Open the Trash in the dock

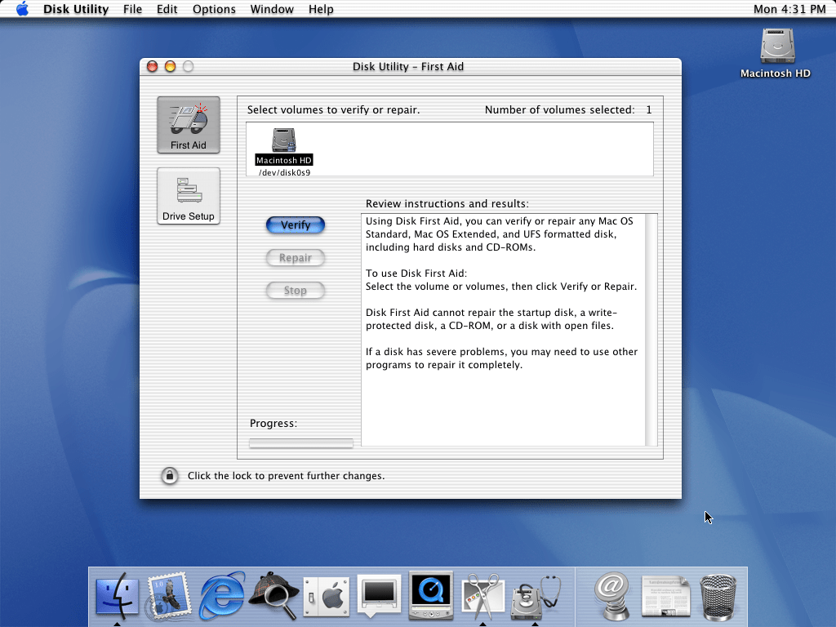point(718,596)
